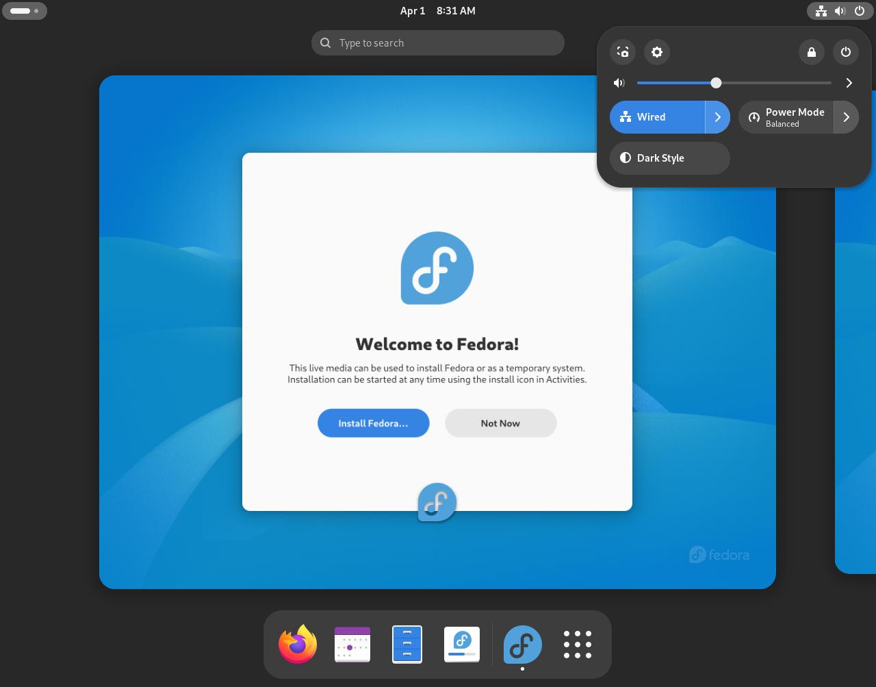
Task: Click Install Fedora… button
Action: point(374,423)
